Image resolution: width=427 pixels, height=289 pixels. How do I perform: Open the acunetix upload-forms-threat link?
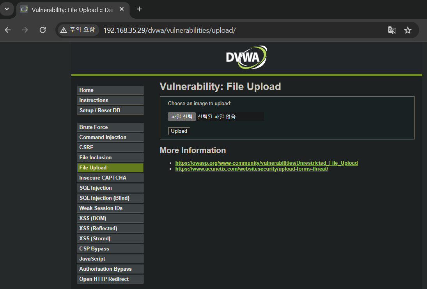pos(252,169)
